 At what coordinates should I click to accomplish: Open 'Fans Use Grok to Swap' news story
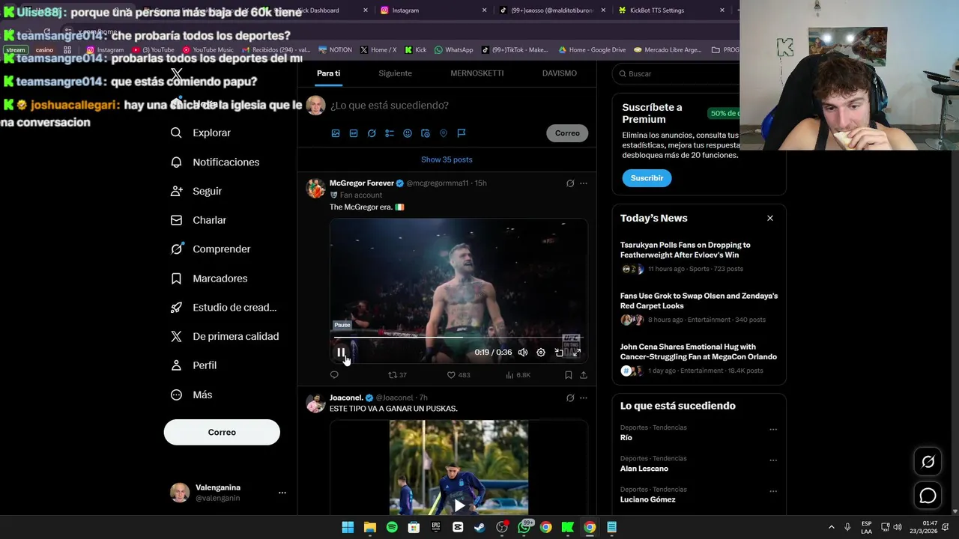pyautogui.click(x=699, y=308)
